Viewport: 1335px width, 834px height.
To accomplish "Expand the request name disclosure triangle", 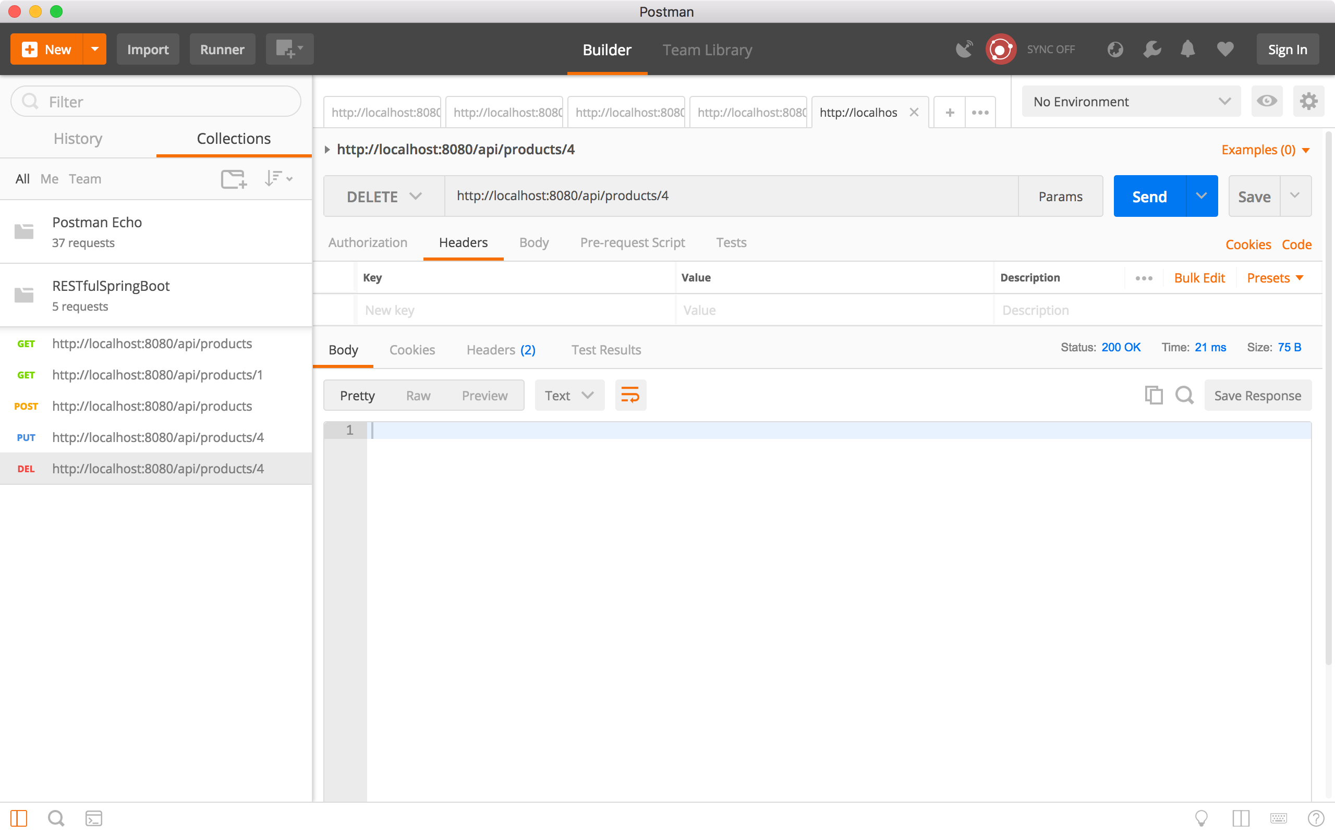I will tap(327, 150).
